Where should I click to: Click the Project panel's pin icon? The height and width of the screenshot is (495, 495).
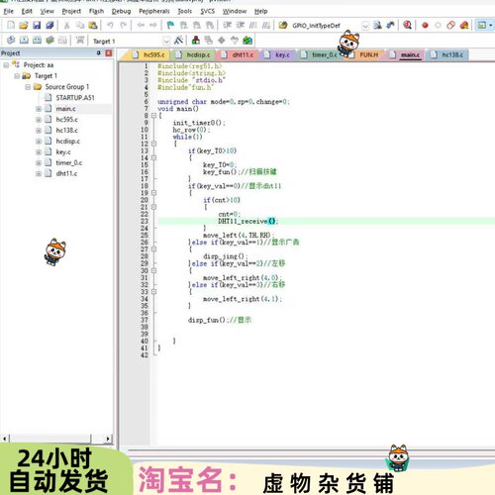click(98, 53)
